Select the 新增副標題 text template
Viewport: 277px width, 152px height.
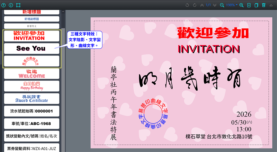[31, 19]
